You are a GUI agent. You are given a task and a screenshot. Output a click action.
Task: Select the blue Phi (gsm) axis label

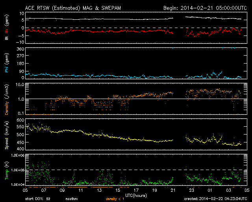coord(7,64)
